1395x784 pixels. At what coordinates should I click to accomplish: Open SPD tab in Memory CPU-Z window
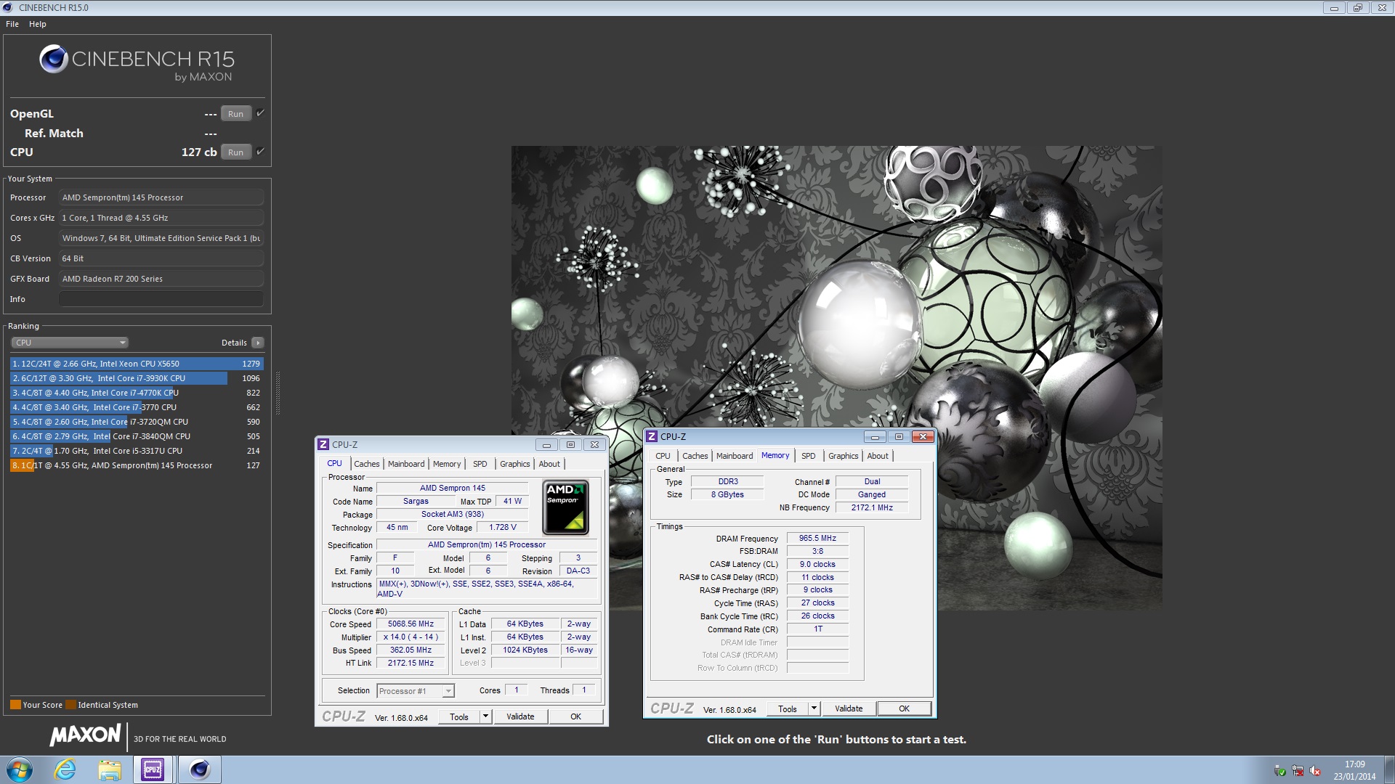click(809, 456)
